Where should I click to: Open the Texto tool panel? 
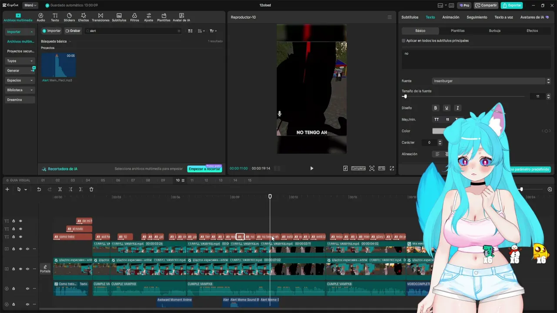click(x=55, y=17)
